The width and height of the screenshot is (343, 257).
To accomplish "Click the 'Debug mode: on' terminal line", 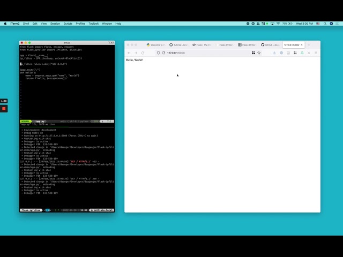I will 32,133.
